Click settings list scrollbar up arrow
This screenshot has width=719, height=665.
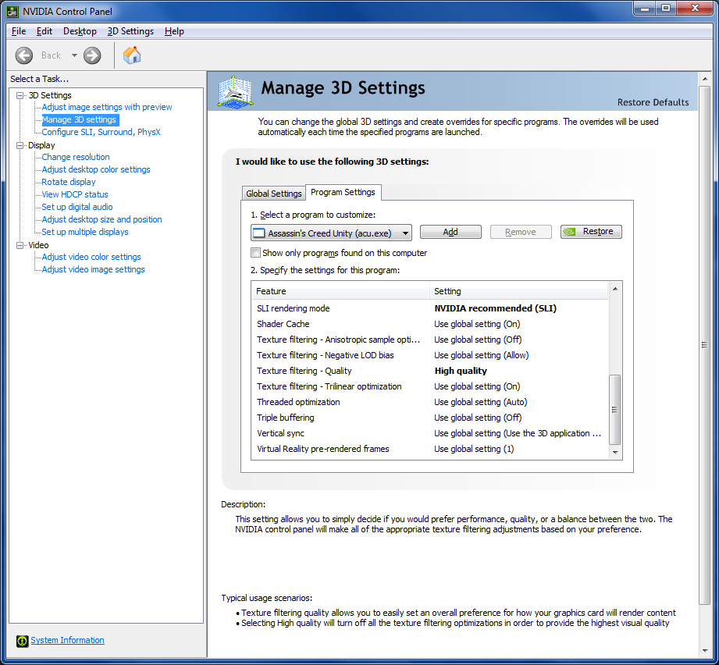(x=615, y=289)
